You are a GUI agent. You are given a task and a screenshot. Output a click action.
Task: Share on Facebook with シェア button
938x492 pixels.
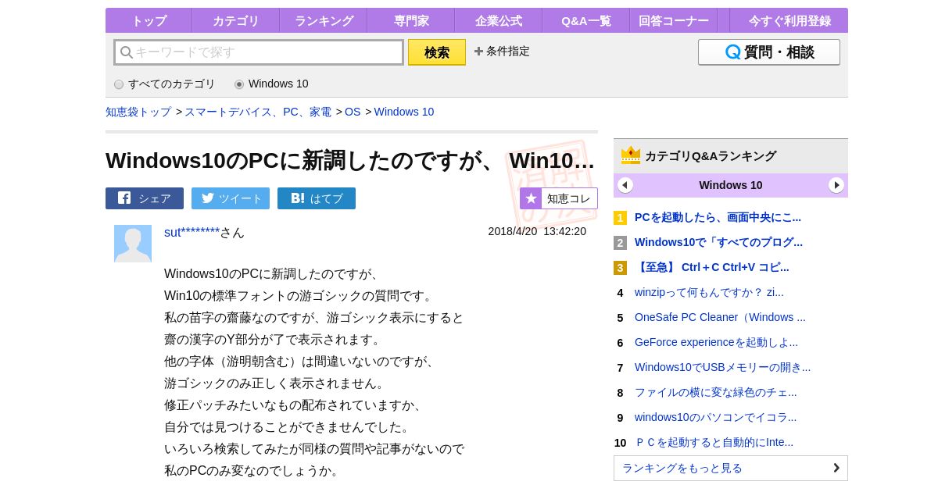145,198
